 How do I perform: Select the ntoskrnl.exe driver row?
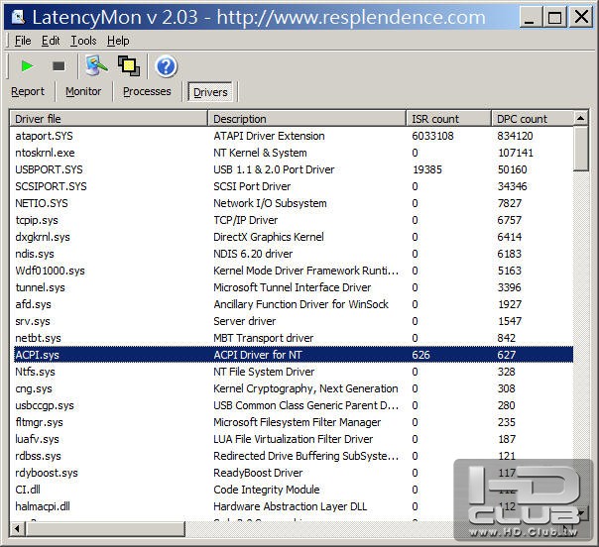click(294, 153)
